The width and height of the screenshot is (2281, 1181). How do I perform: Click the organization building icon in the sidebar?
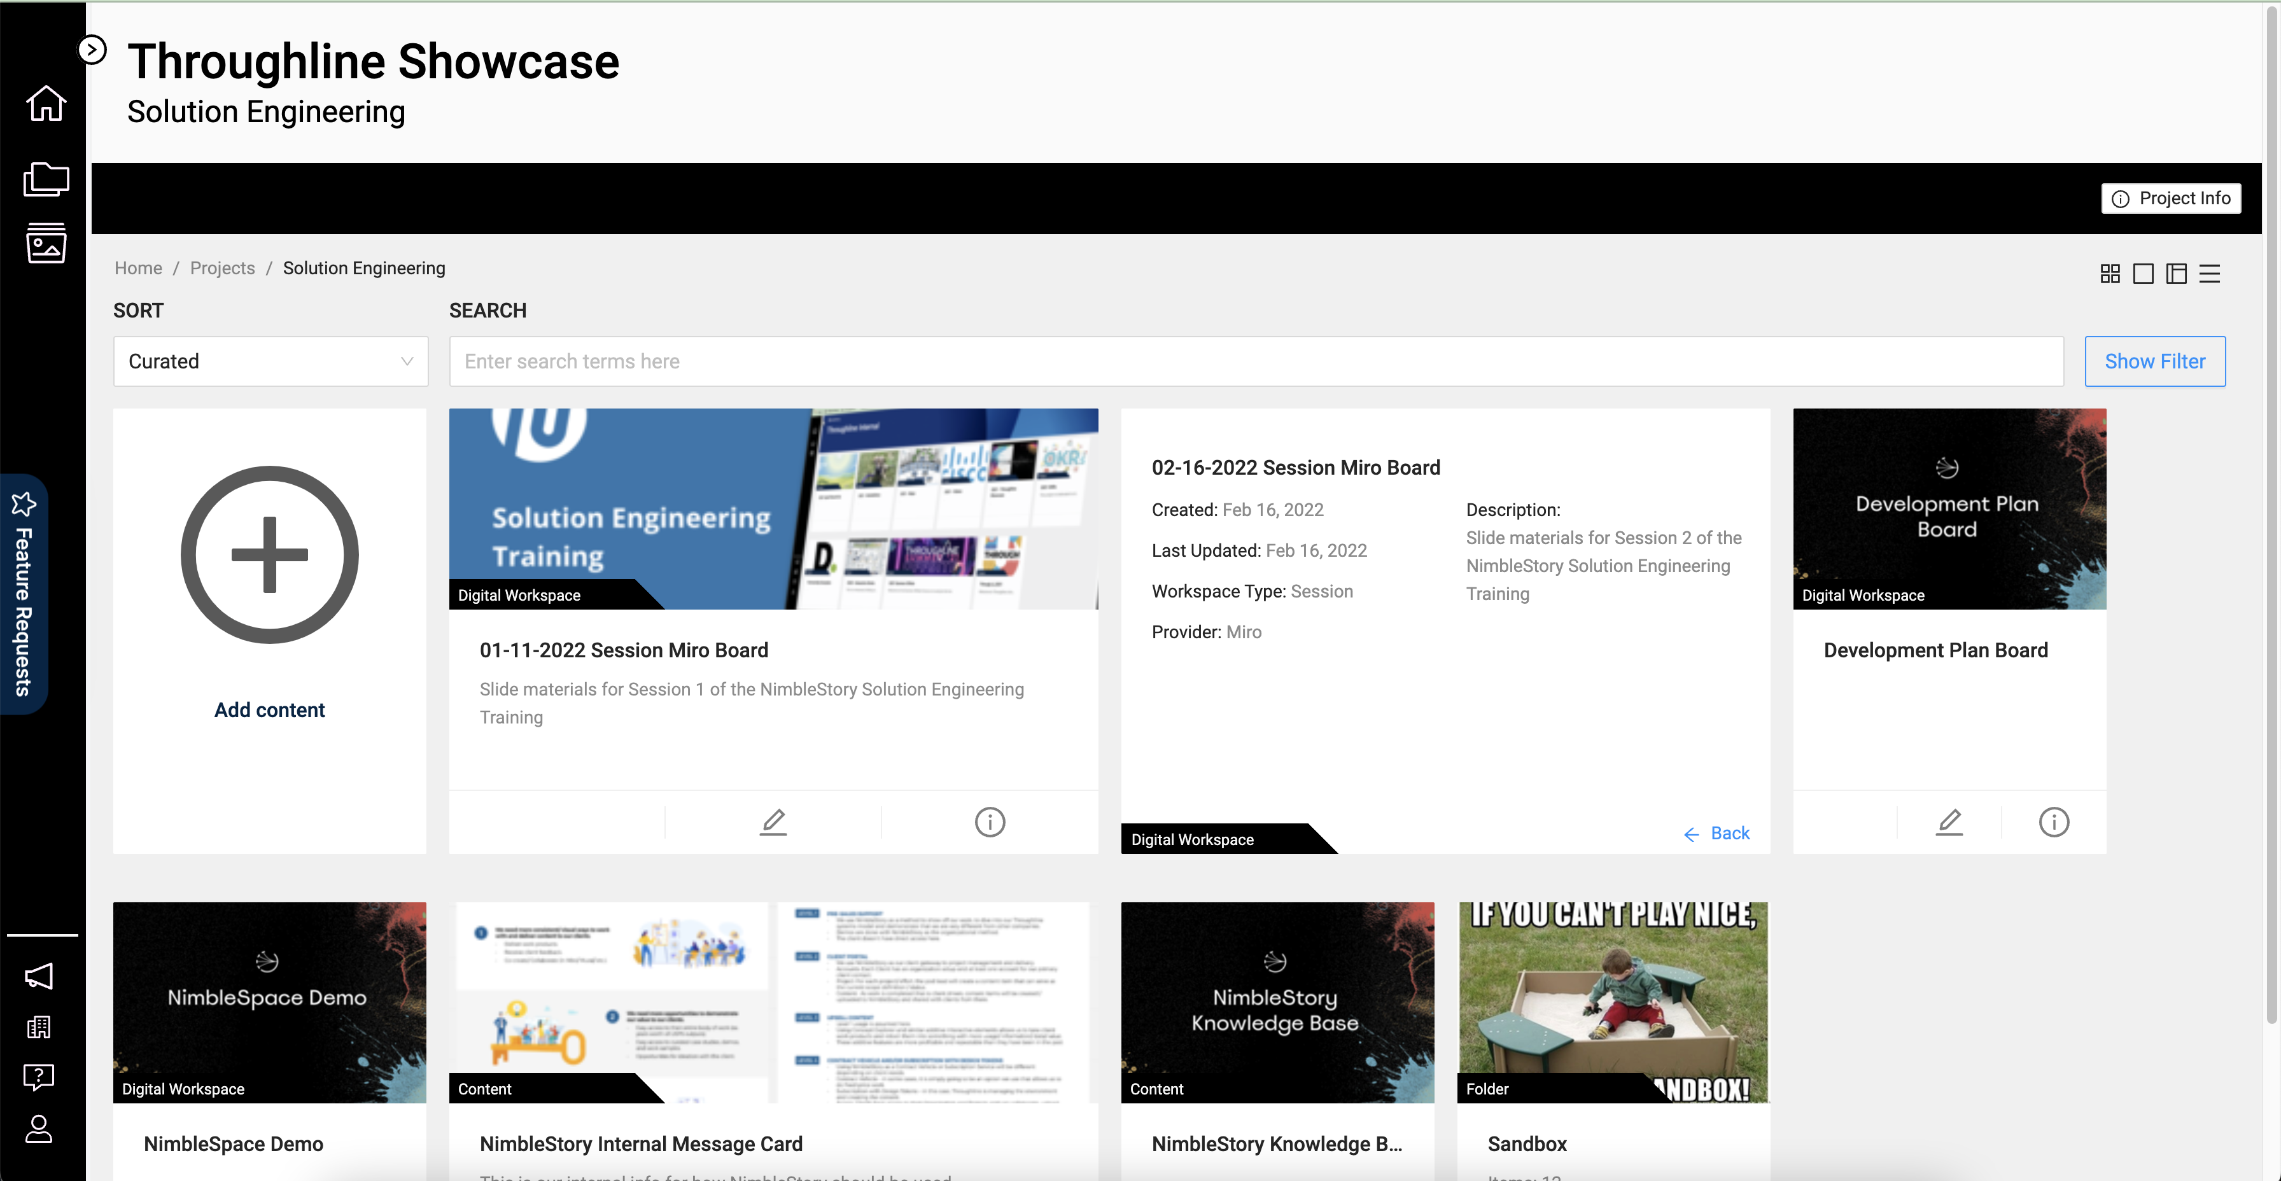39,1027
